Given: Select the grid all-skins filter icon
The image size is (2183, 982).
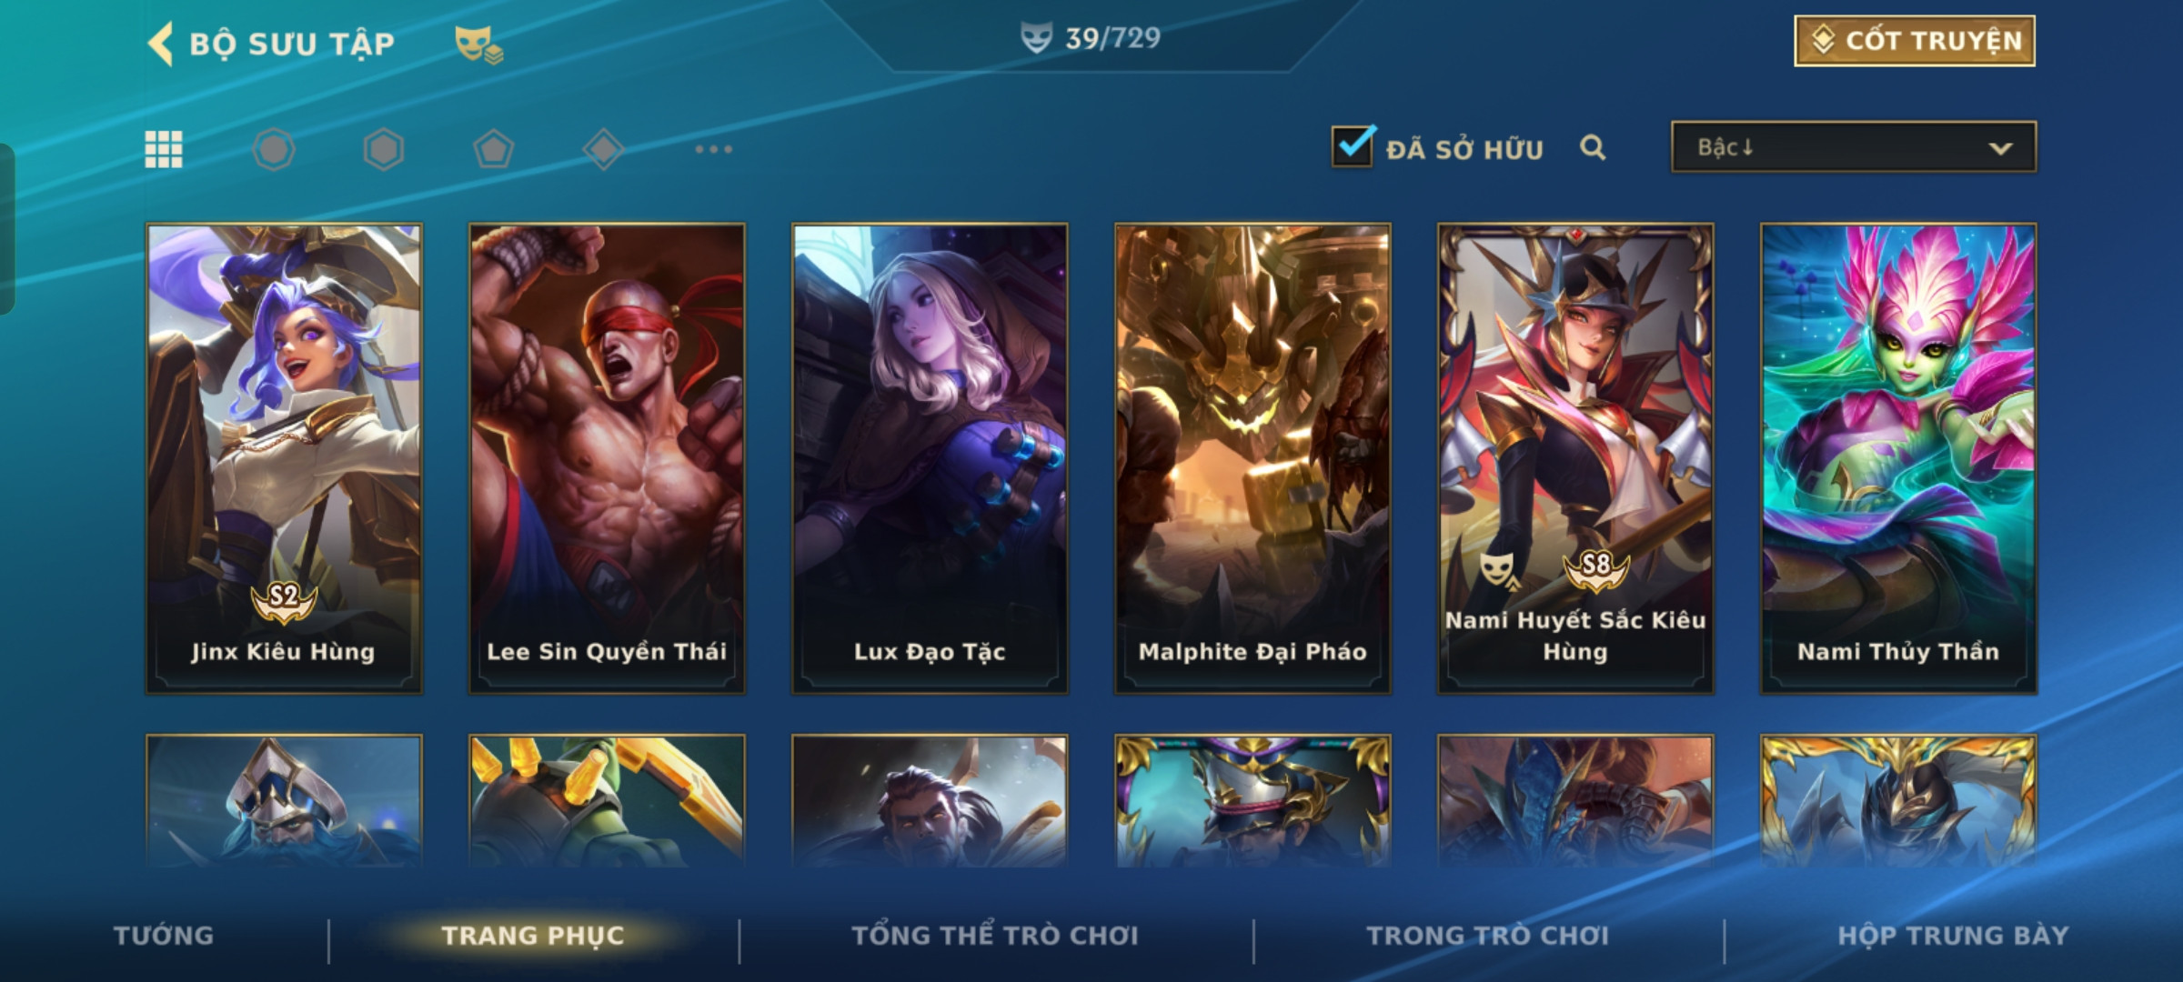Looking at the screenshot, I should (x=164, y=149).
